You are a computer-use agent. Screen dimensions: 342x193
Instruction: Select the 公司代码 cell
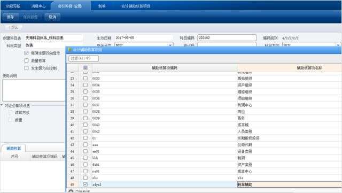(x=289, y=144)
